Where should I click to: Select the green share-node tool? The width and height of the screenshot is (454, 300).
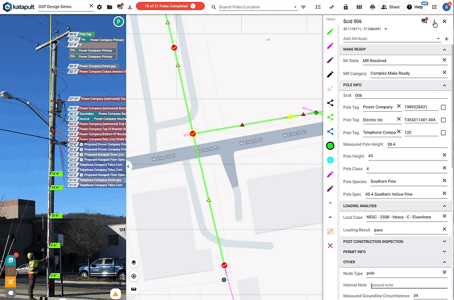[x=330, y=117]
